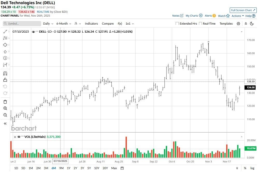The height and width of the screenshot is (172, 258).
Task: Open the Fibonacci/annotation lines tool
Action: click(5, 38)
